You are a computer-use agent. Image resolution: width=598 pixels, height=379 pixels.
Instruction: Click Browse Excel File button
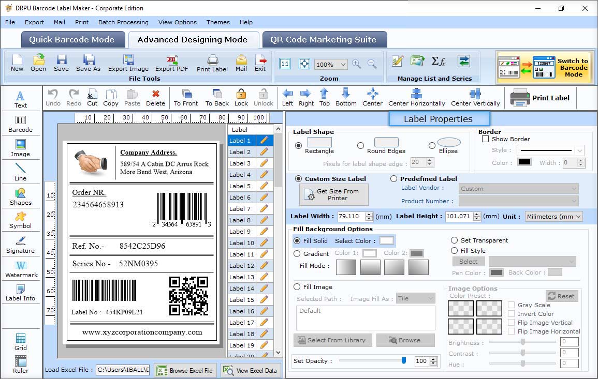(x=185, y=370)
